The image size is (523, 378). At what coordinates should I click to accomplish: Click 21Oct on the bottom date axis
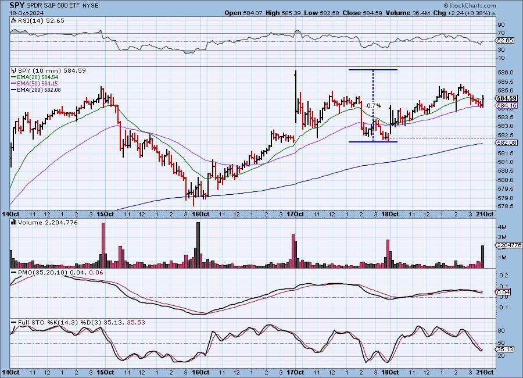[485, 372]
